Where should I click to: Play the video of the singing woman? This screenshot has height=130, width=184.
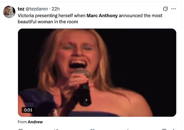tap(97, 72)
